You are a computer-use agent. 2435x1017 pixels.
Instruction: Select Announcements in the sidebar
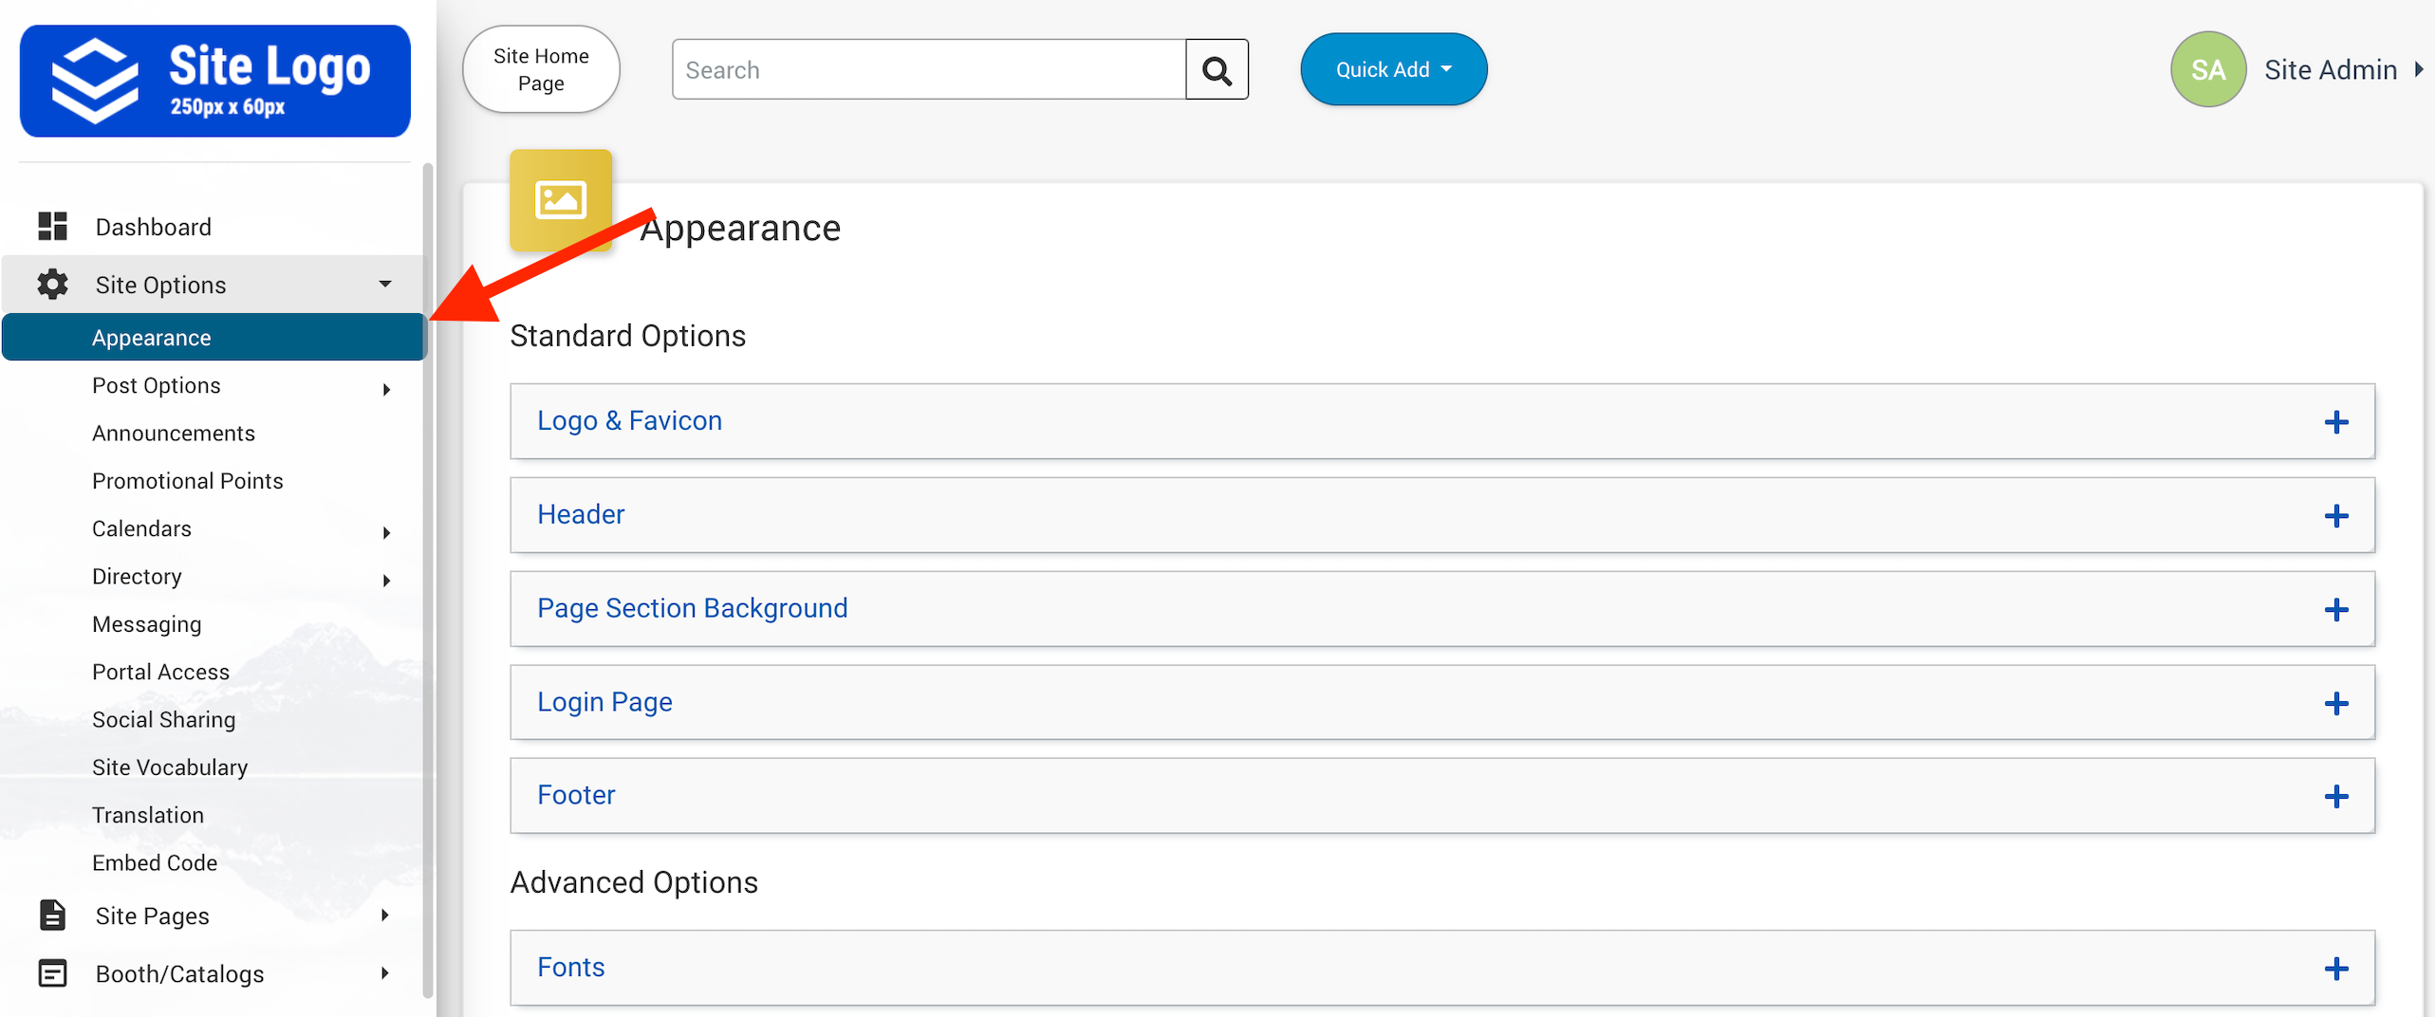tap(174, 434)
